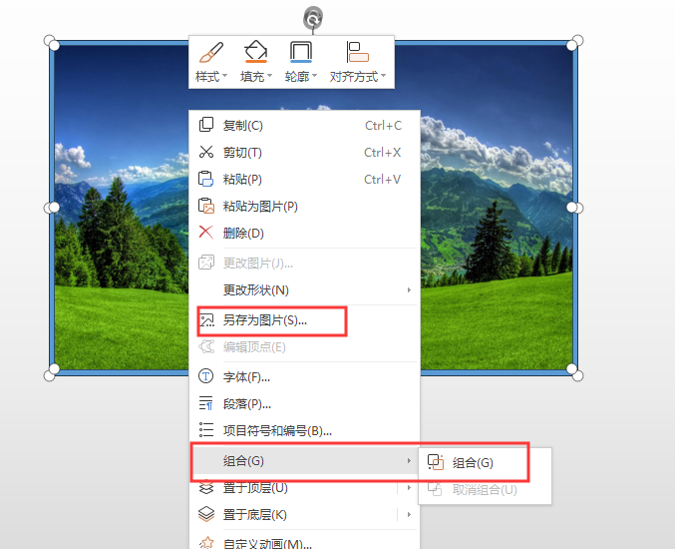This screenshot has height=549, width=675.
Task: Expand the 更改形状(N) submenu arrow
Action: point(409,290)
